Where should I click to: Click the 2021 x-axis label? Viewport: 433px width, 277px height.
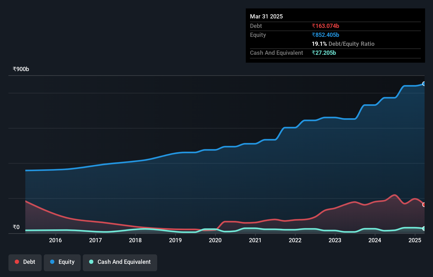tap(255, 240)
